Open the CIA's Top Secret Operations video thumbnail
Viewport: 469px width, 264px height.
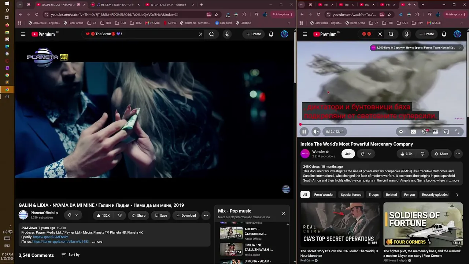pyautogui.click(x=340, y=224)
